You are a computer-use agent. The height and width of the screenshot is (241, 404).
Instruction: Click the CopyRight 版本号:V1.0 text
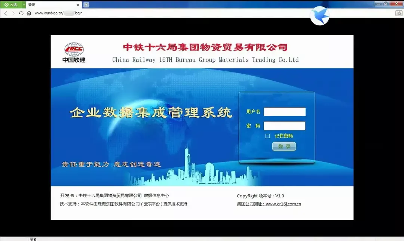point(260,196)
